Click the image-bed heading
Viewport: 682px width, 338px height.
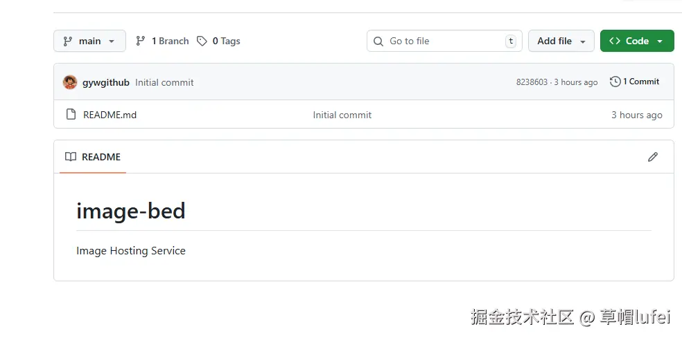(x=131, y=211)
